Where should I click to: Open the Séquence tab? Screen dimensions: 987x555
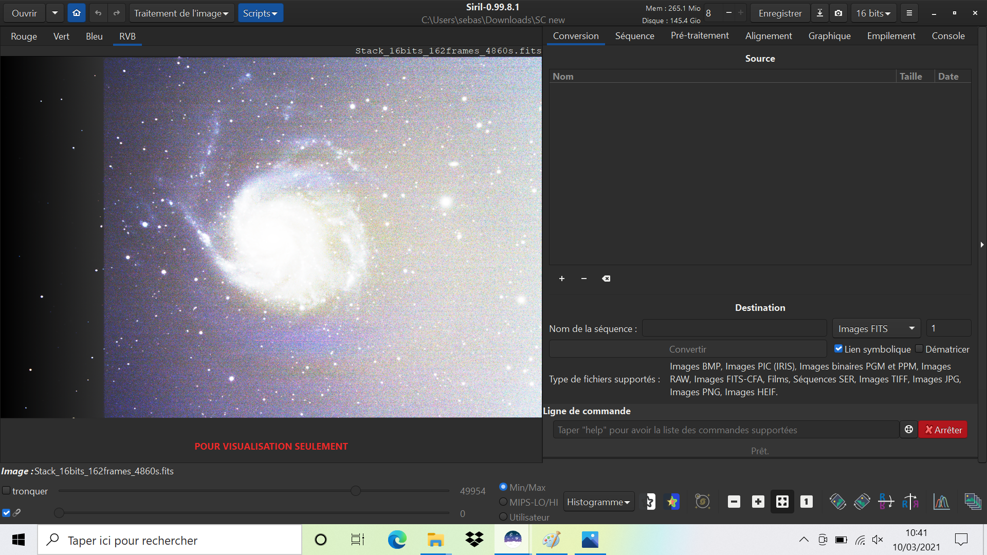635,36
